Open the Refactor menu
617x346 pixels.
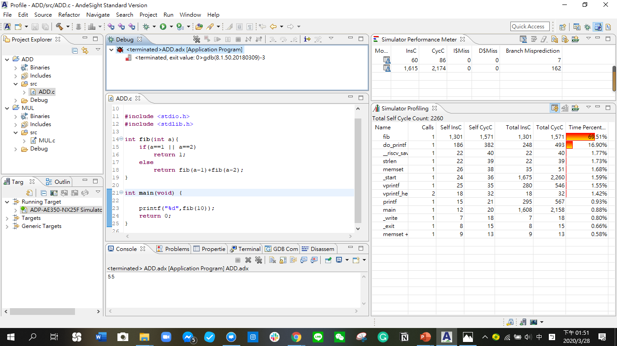click(69, 15)
